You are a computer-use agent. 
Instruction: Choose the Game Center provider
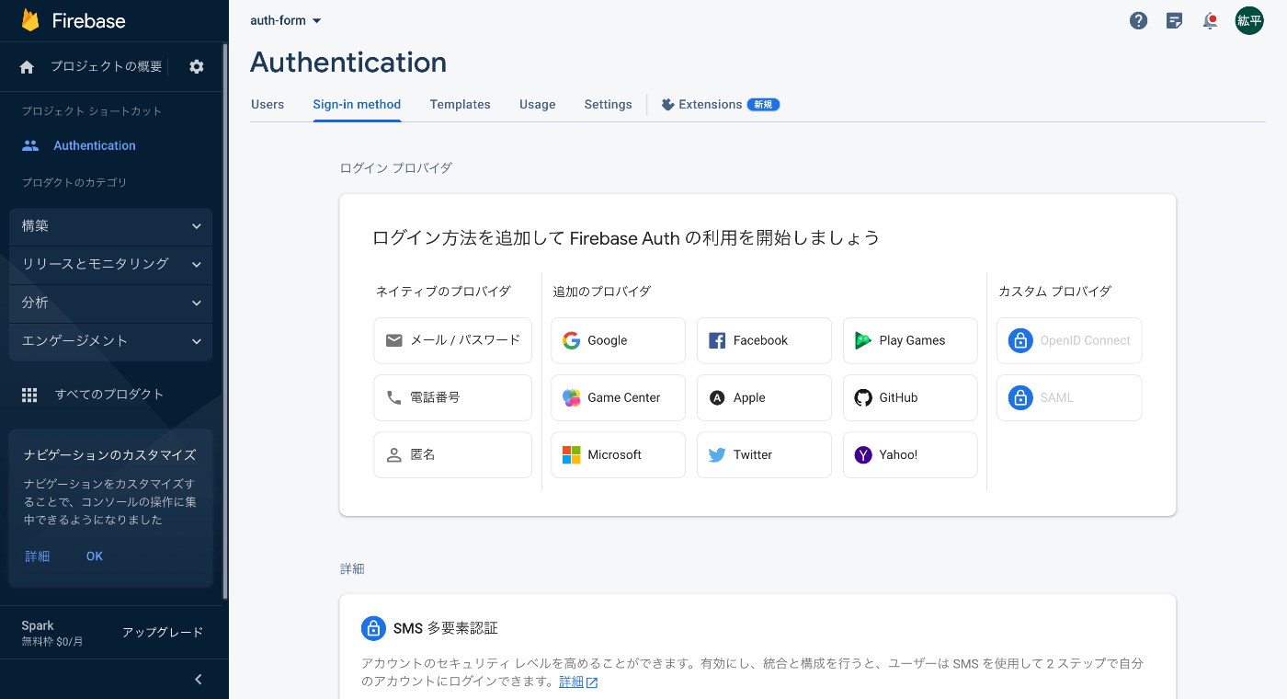coord(618,397)
